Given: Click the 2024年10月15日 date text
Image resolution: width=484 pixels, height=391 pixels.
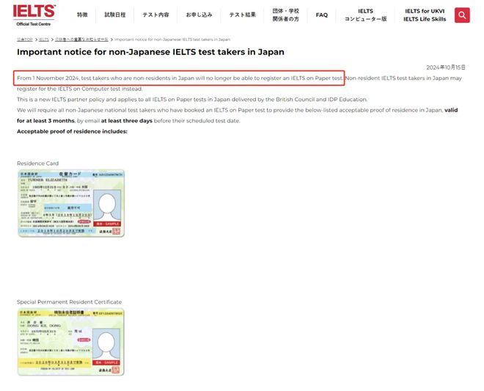Looking at the screenshot, I should pyautogui.click(x=446, y=67).
